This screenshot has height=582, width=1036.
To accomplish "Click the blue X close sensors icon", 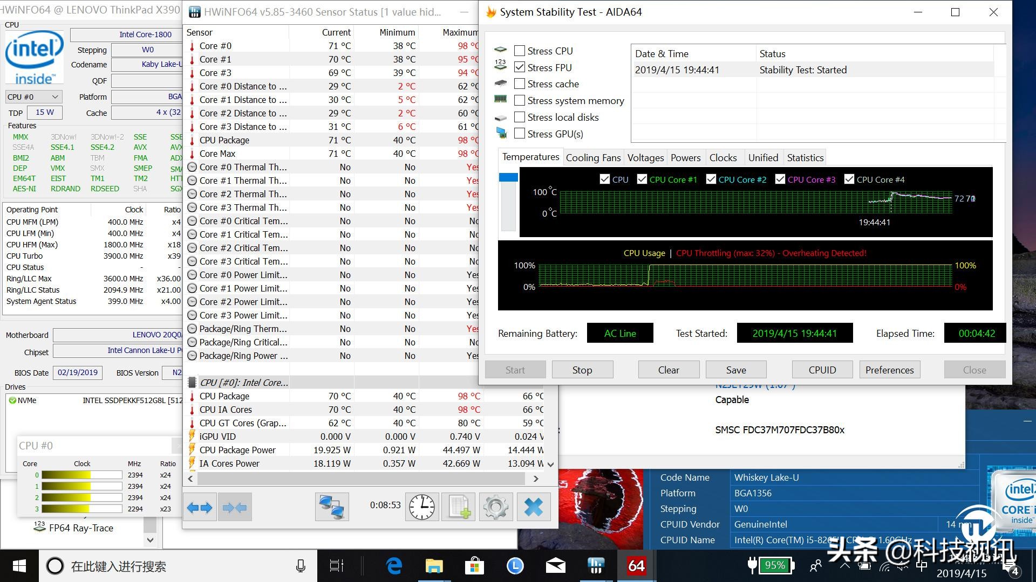I will point(534,507).
